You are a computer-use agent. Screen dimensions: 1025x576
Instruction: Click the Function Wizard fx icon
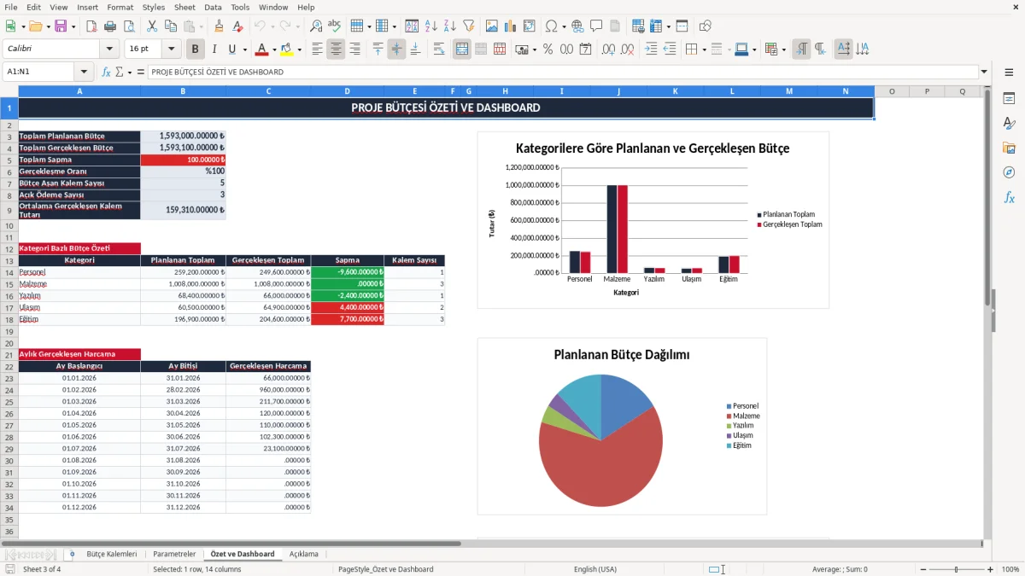tap(107, 72)
